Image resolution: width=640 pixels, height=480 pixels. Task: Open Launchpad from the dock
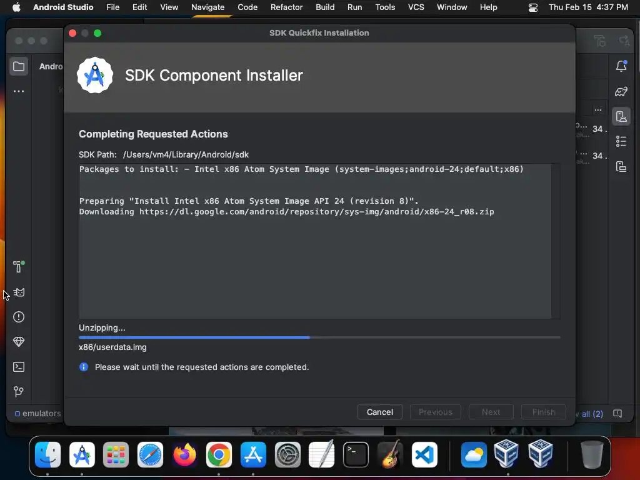[x=116, y=455]
